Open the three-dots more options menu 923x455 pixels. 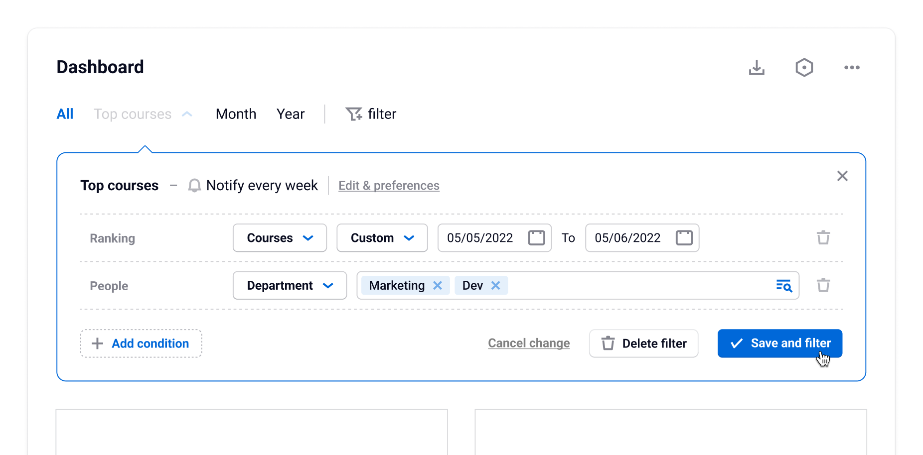pos(852,68)
